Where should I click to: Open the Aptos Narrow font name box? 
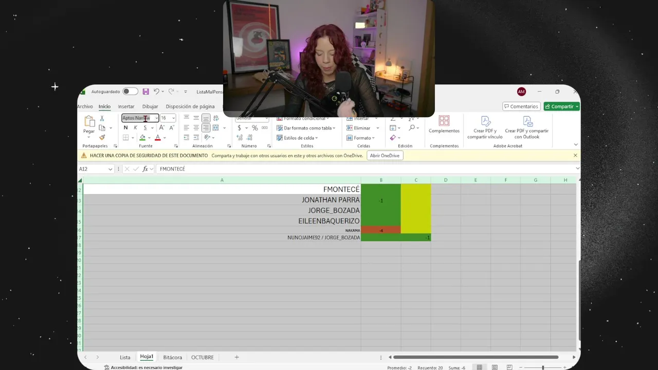140,118
